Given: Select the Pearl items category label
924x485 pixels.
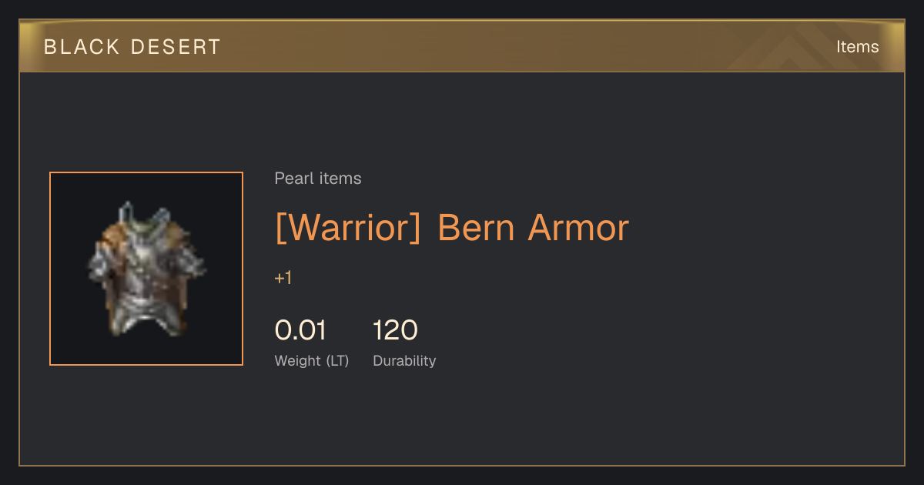Looking at the screenshot, I should click(318, 179).
